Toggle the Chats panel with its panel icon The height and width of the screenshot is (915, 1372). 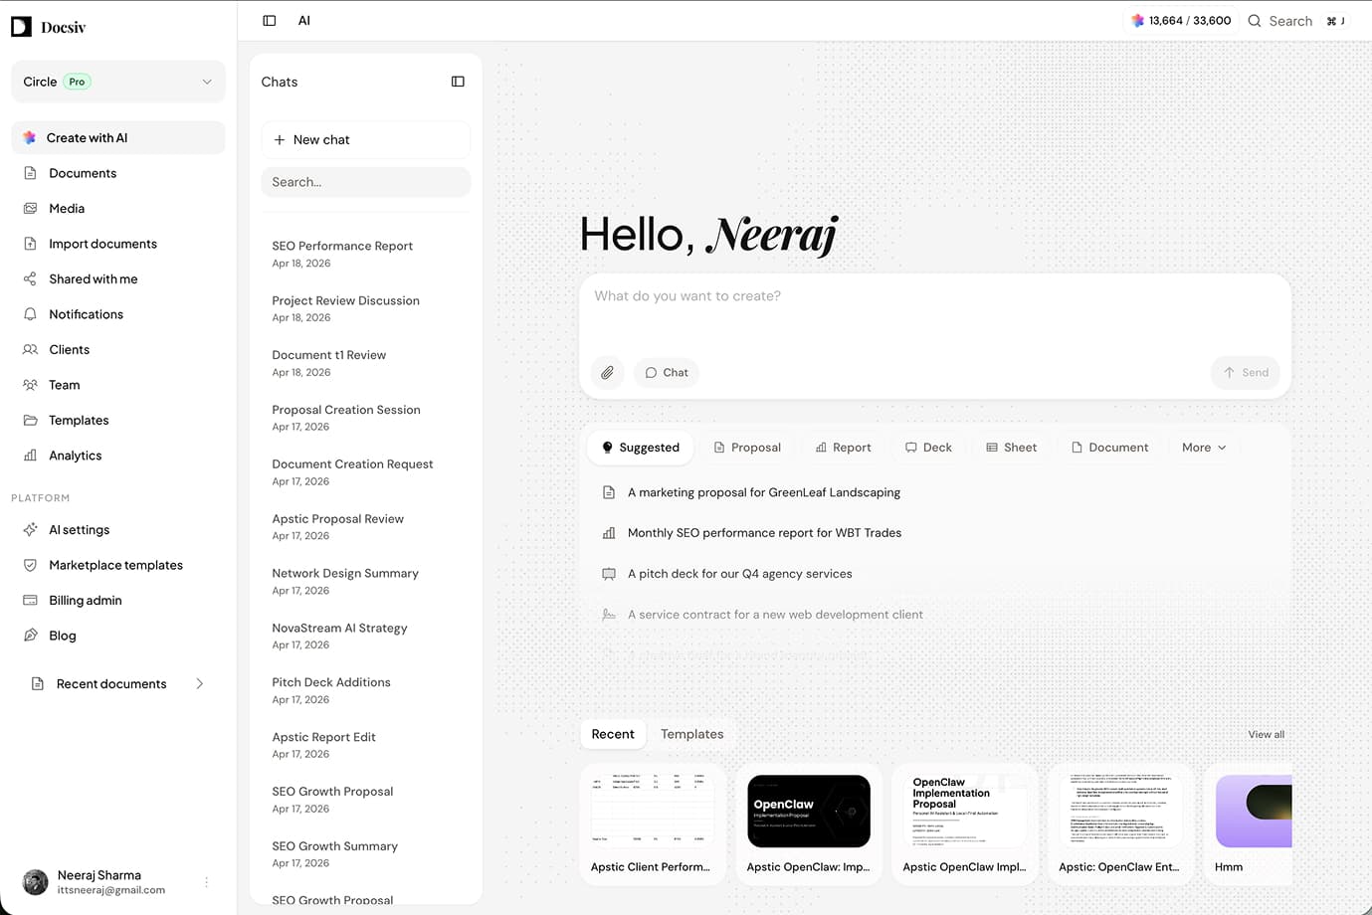point(458,82)
